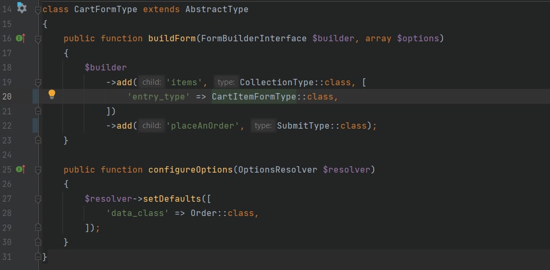Click the 'data_class' string key

pos(138,213)
